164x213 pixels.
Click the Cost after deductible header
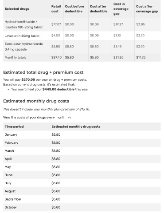pyautogui.click(x=98, y=9)
